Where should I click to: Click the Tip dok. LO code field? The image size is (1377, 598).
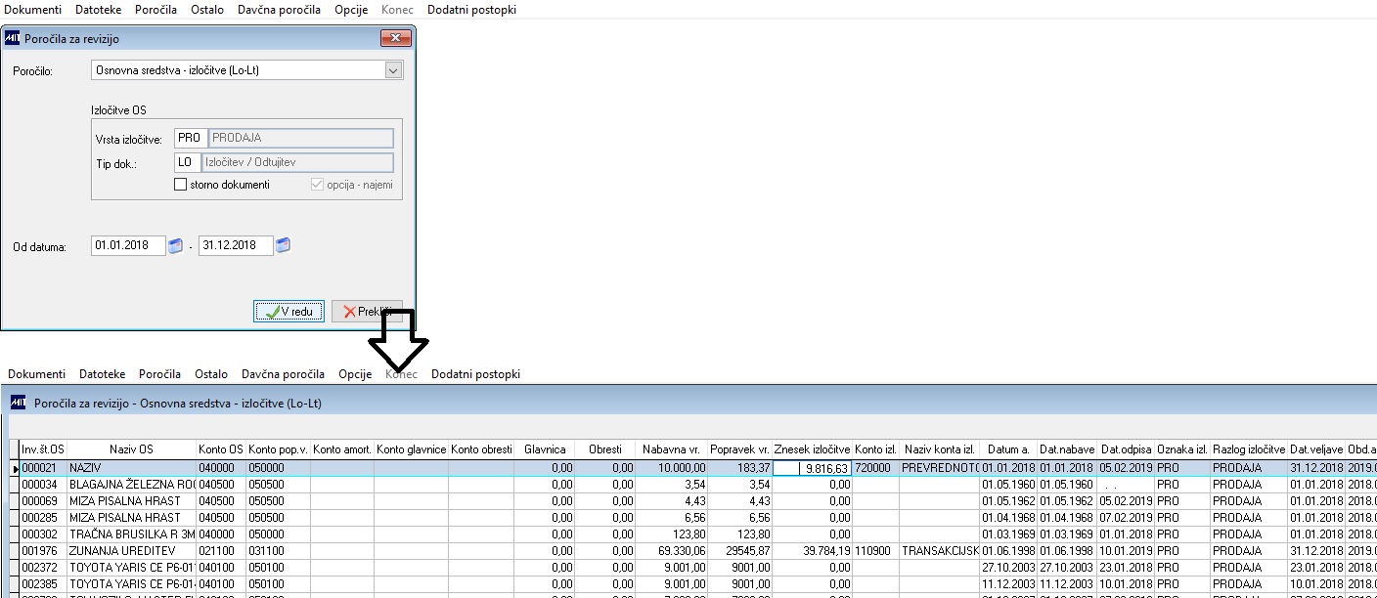pyautogui.click(x=187, y=162)
